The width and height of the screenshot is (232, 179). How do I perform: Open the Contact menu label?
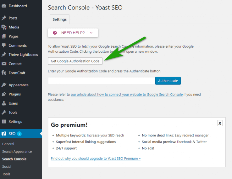[15, 64]
